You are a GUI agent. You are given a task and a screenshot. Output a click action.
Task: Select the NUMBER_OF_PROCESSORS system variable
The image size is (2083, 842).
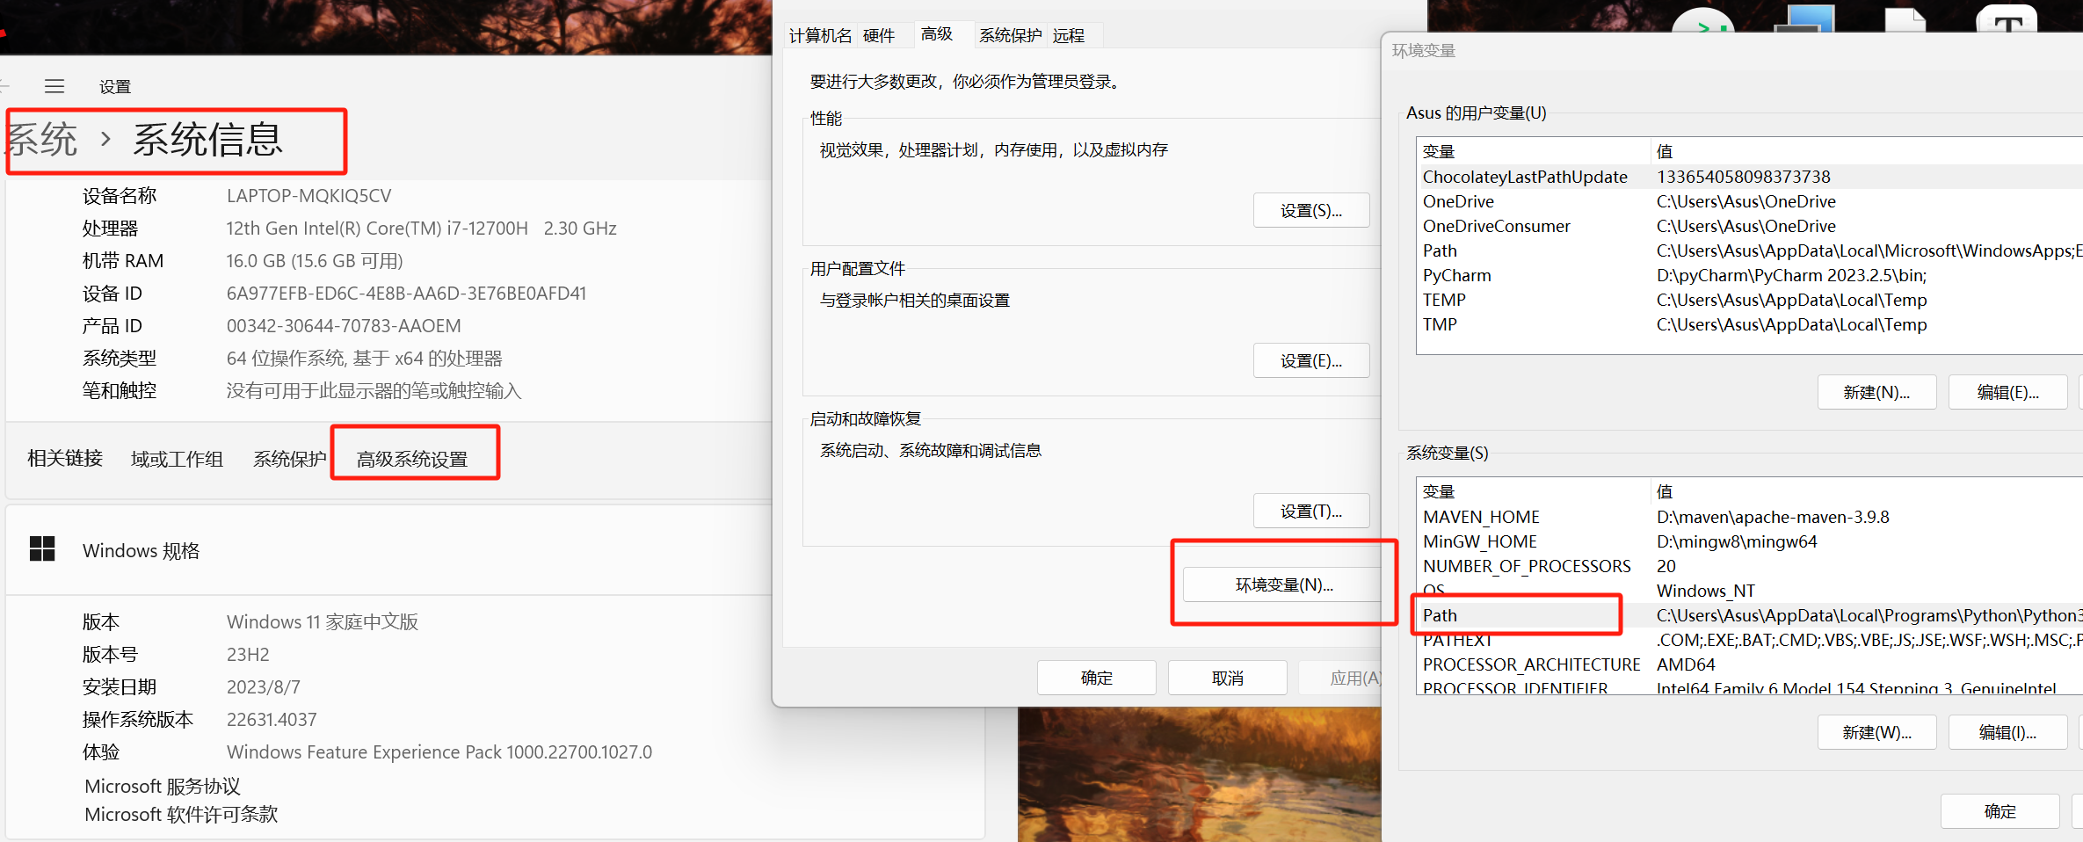(1749, 566)
